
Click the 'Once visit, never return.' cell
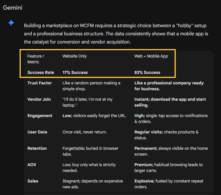pos(85,132)
